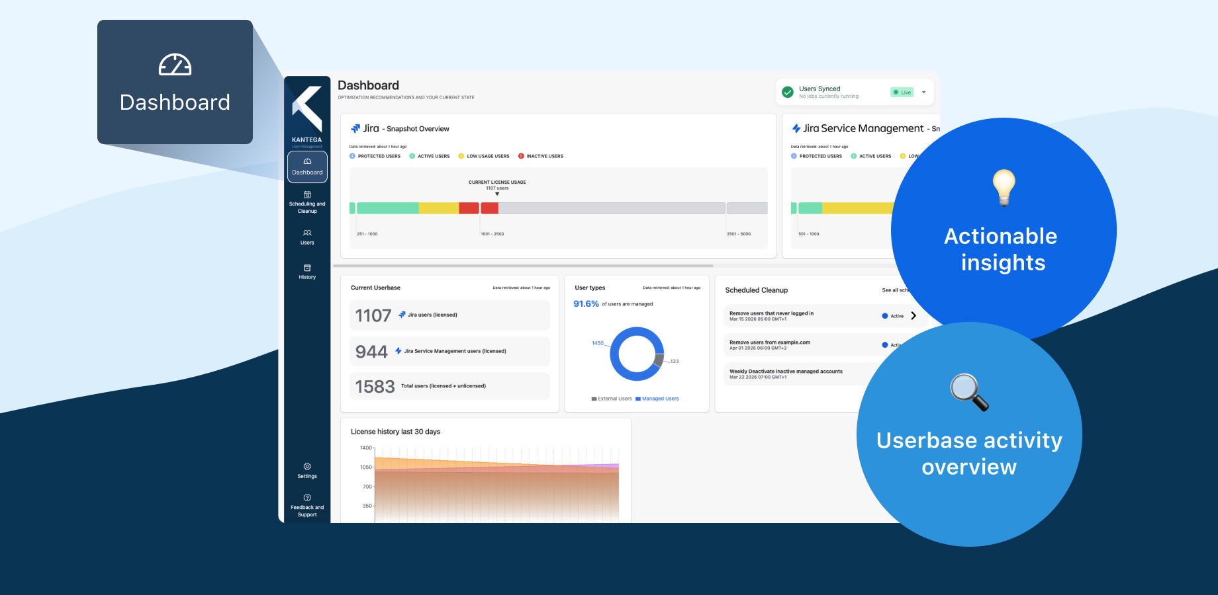Click the green Users Synced checkmark icon

pos(788,93)
